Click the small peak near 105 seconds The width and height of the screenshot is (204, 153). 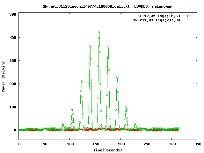pyautogui.click(x=72, y=109)
